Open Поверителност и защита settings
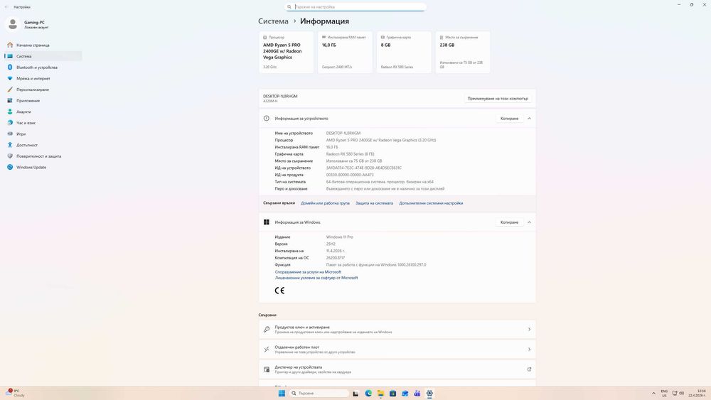The image size is (711, 400). [x=38, y=156]
